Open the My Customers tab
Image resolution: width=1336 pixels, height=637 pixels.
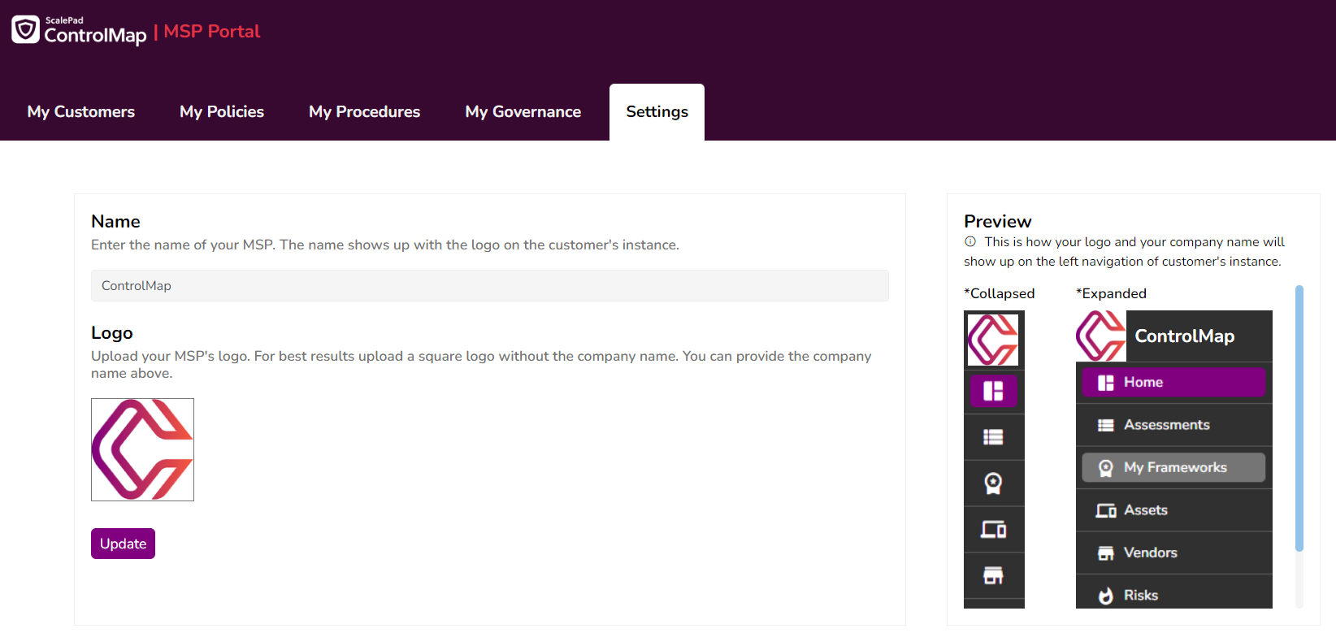coord(81,112)
